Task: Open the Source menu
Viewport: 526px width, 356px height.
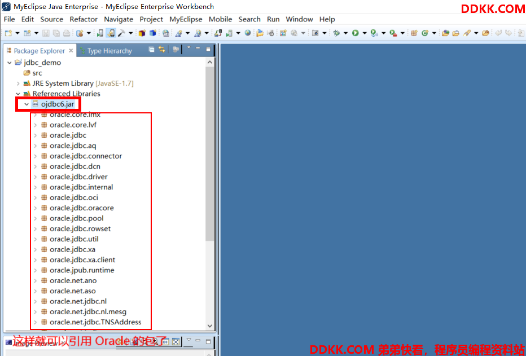Action: point(52,19)
